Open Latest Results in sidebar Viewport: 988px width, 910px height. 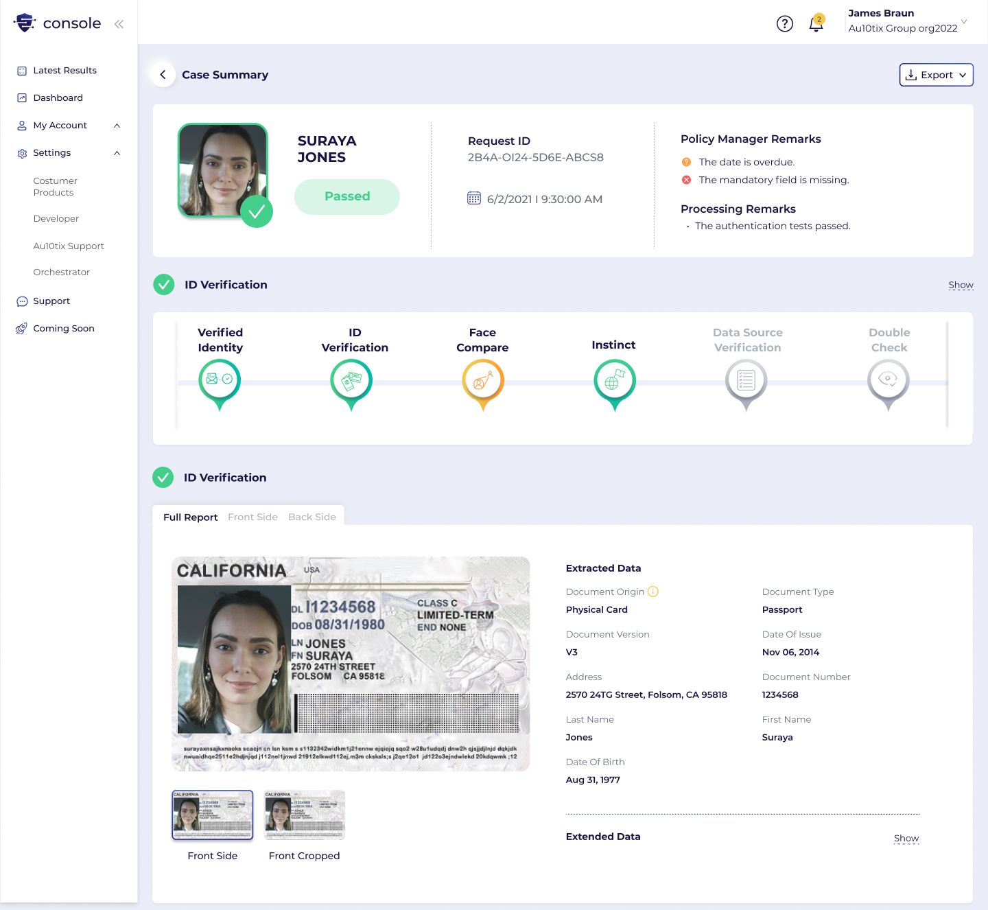[x=64, y=71]
